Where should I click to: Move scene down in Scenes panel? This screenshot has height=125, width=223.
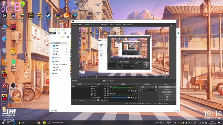83,100
